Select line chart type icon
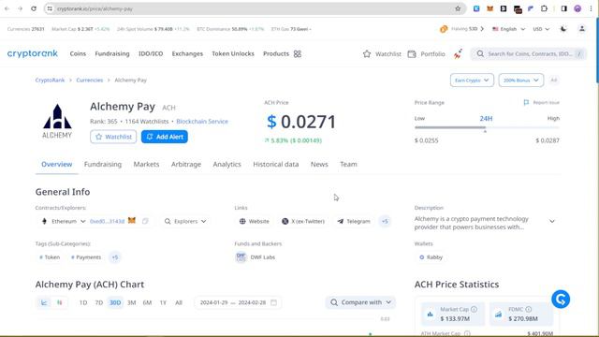This screenshot has width=599, height=337. click(44, 302)
